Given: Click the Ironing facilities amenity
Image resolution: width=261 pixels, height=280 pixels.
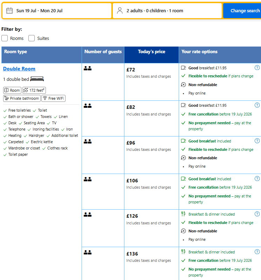Looking at the screenshot, I should [46, 129].
